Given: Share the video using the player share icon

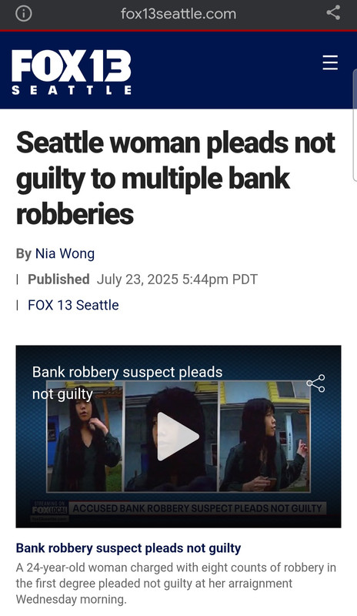Looking at the screenshot, I should [x=315, y=383].
